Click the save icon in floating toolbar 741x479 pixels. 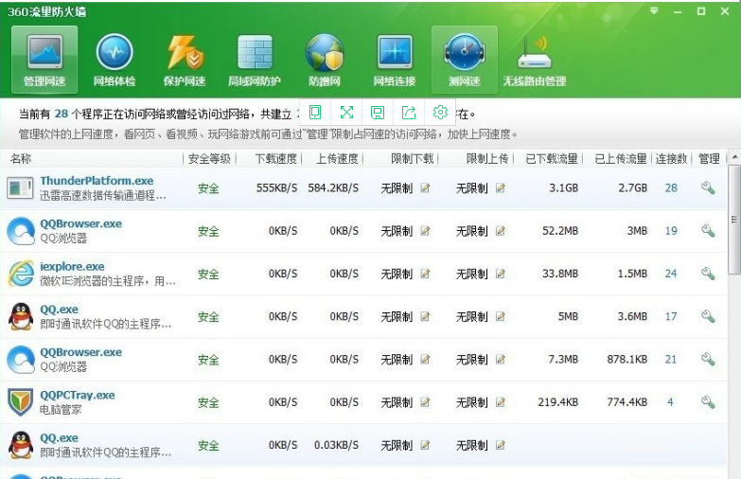[x=377, y=112]
